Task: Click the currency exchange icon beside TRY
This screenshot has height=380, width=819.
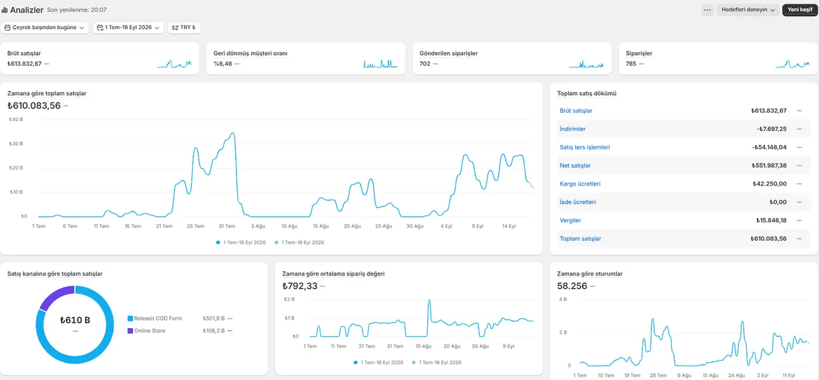Action: pos(175,28)
